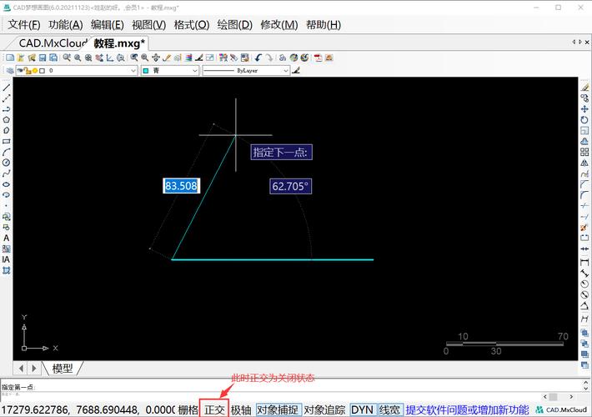Click the 83.508 length input field
This screenshot has width=592, height=417.
[181, 186]
